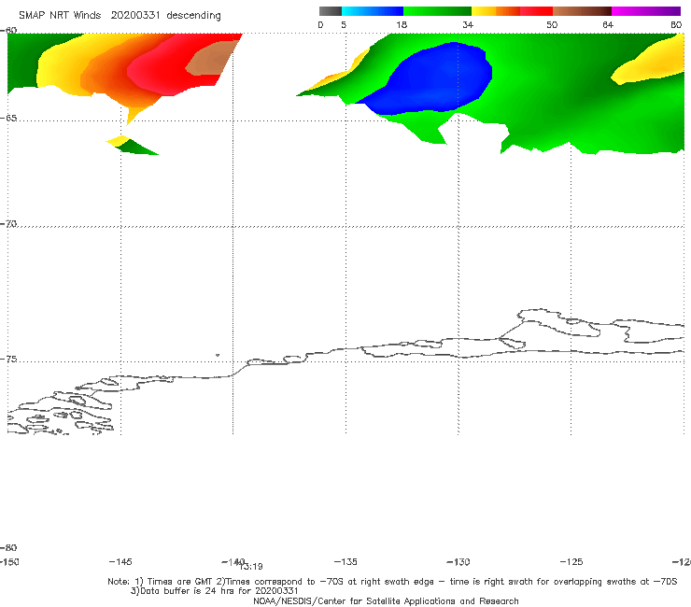
Task: Click the color scale label '18'
Action: [x=402, y=24]
